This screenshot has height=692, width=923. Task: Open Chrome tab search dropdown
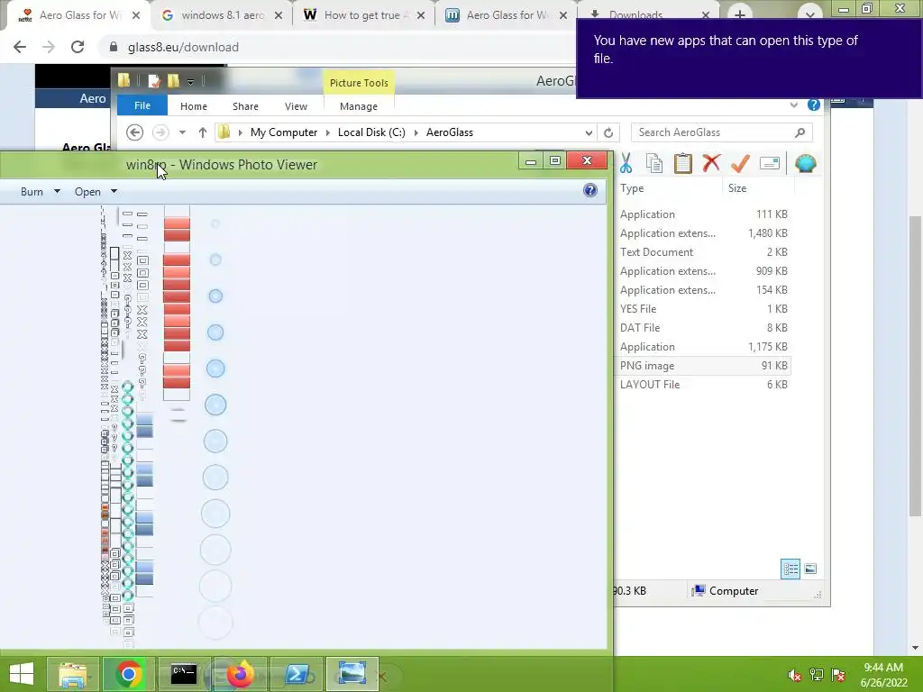pos(810,14)
